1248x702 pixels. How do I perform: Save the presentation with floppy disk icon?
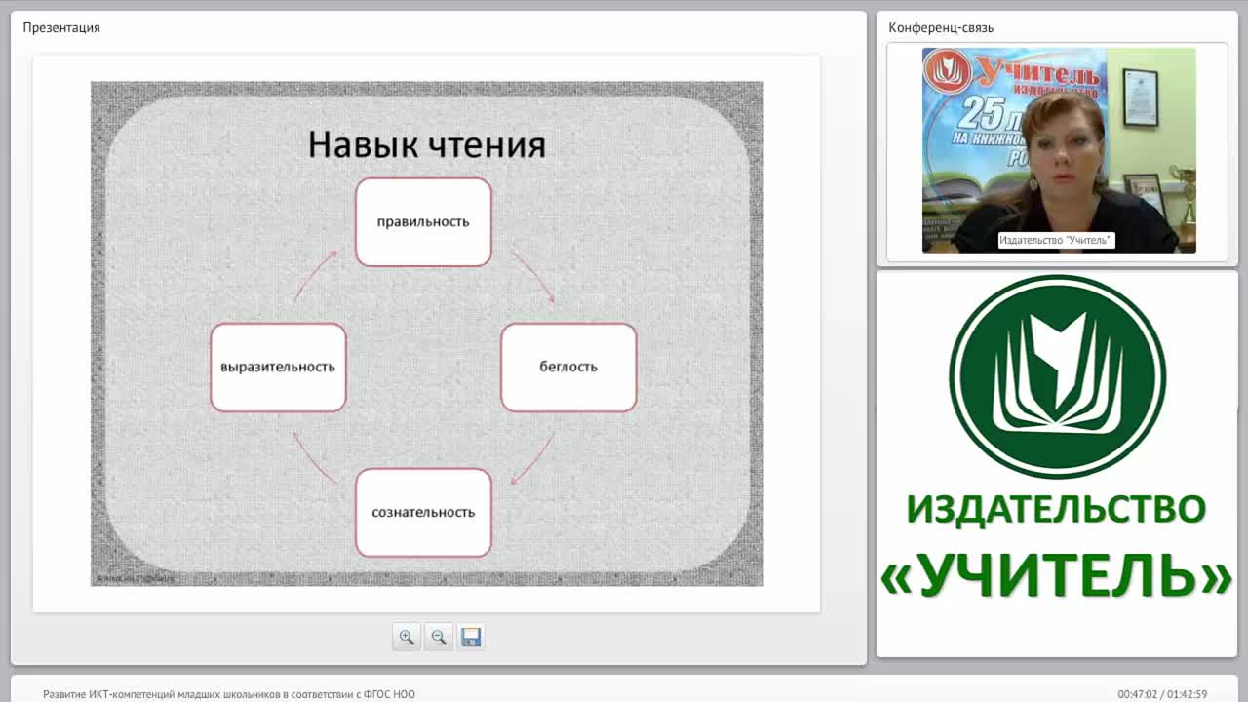471,637
